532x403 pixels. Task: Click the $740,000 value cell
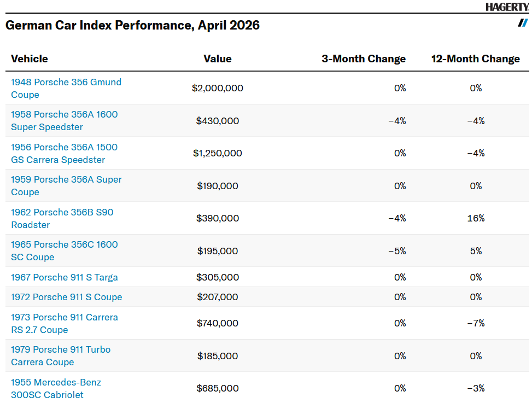(x=218, y=323)
